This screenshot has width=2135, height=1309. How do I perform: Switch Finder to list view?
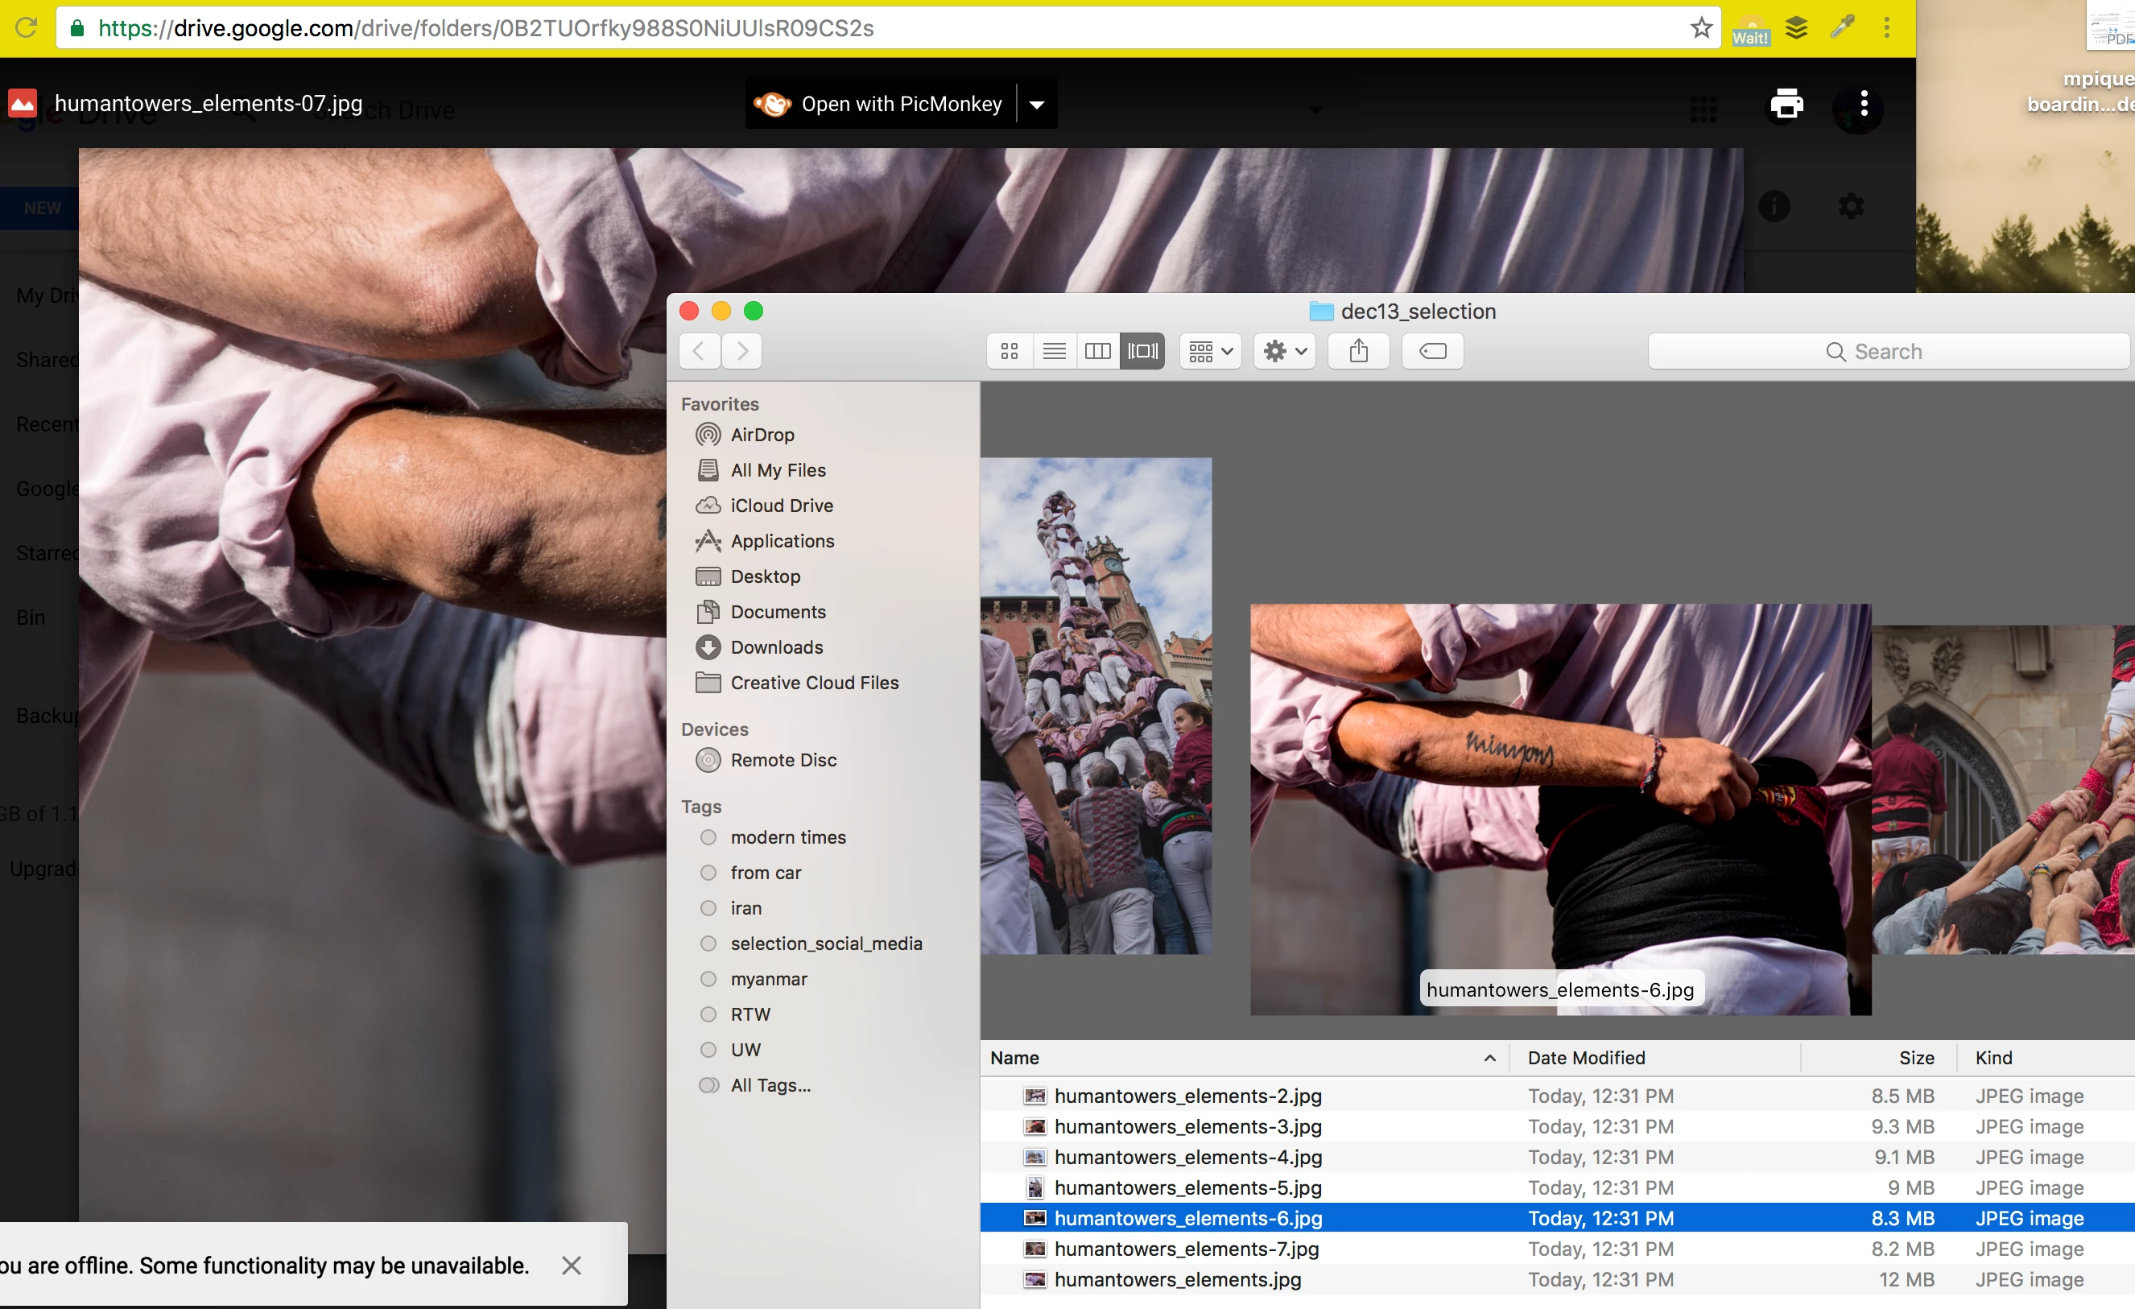(1054, 351)
